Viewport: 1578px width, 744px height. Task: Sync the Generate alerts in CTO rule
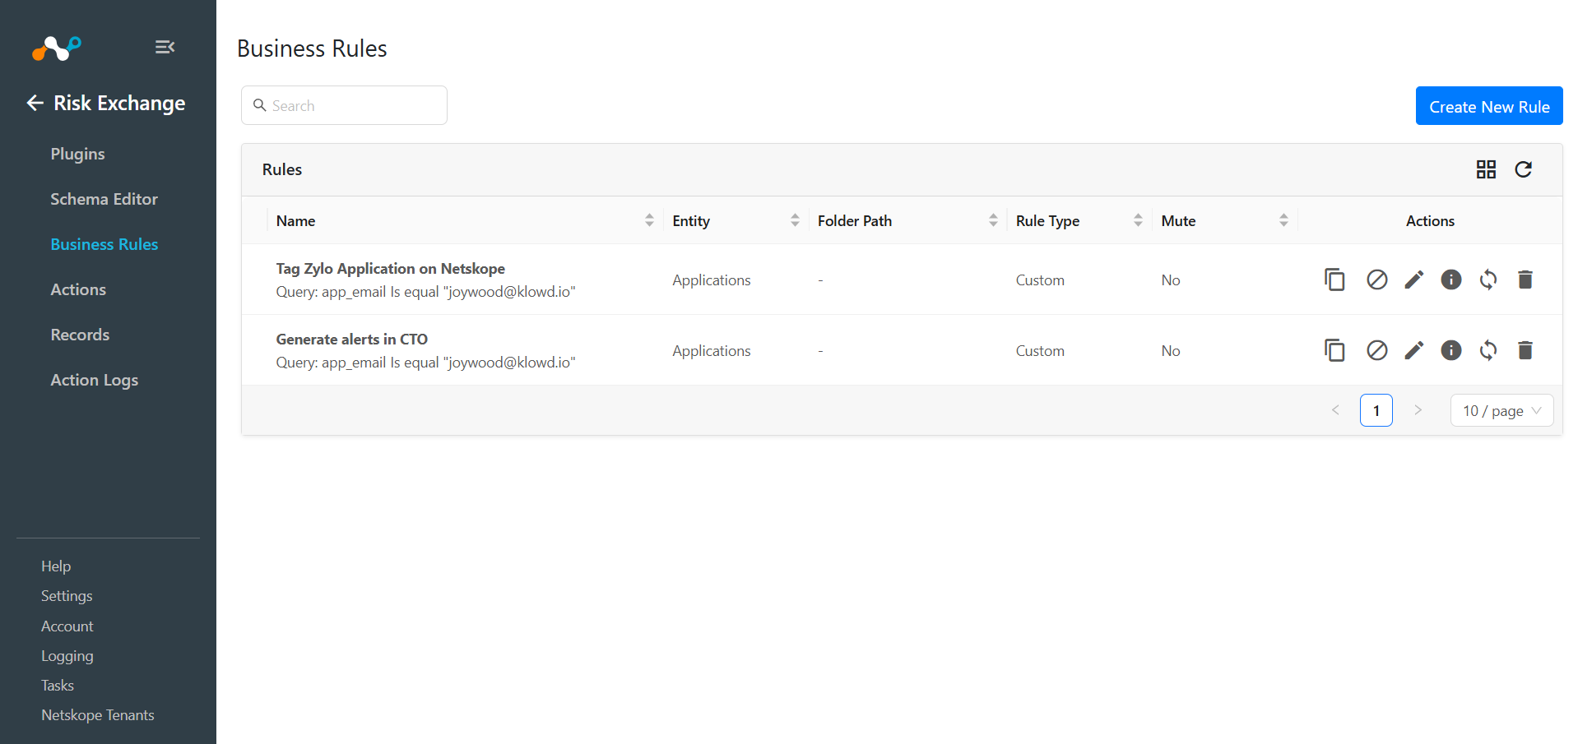tap(1488, 350)
